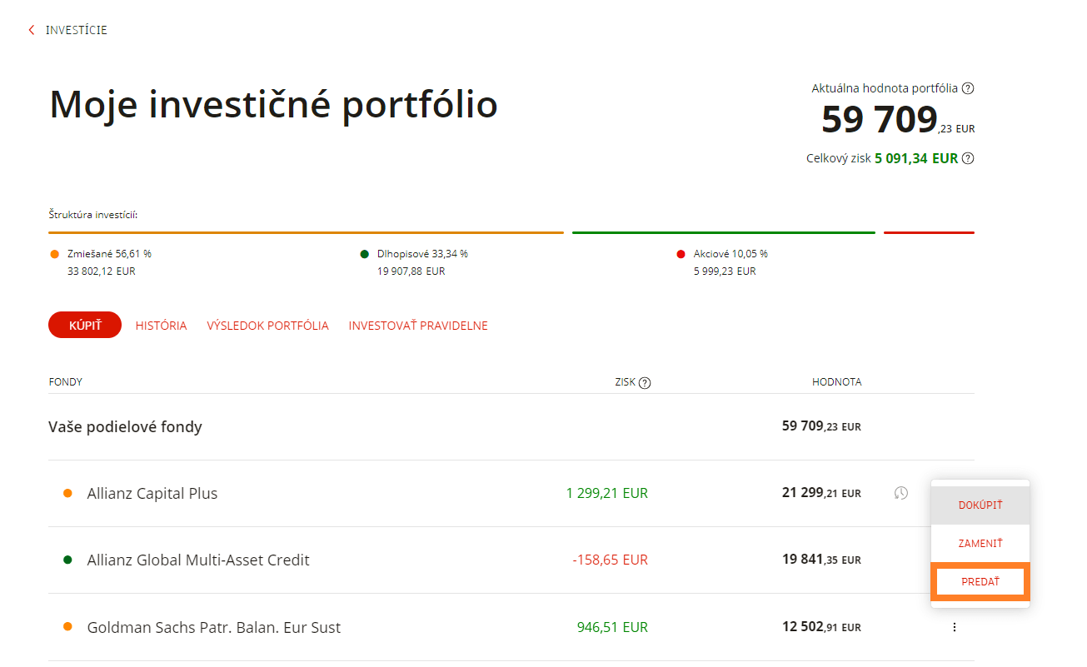Click Zmiešané 56,61 % legend label
1087x667 pixels.
pyautogui.click(x=109, y=254)
